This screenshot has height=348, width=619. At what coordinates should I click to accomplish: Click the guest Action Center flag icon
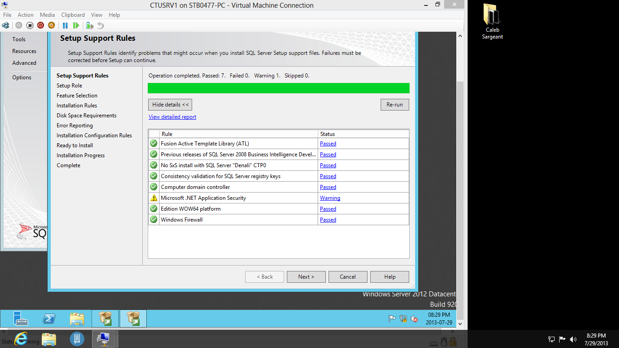[x=392, y=319]
